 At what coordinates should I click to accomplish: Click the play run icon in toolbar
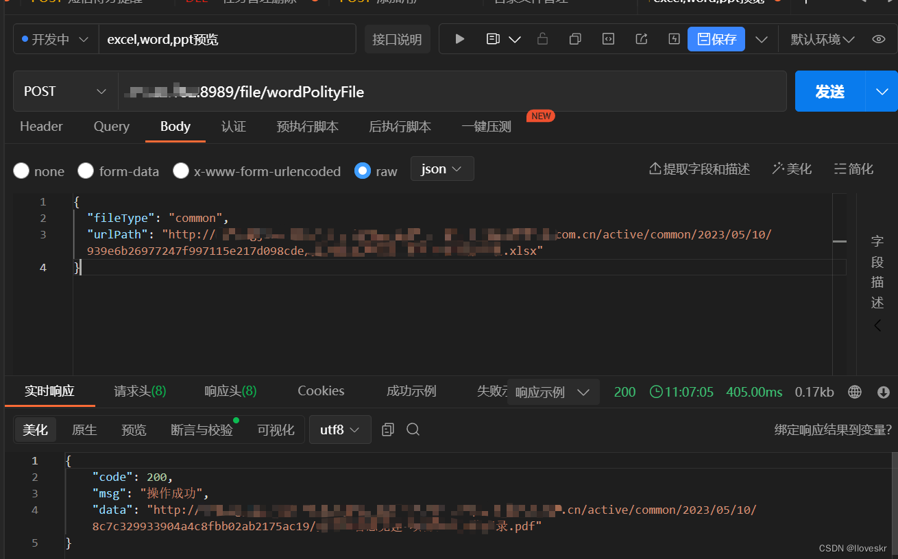point(460,39)
